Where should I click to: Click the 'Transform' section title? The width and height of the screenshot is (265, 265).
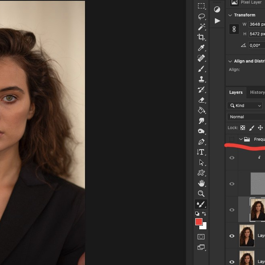[x=245, y=15]
